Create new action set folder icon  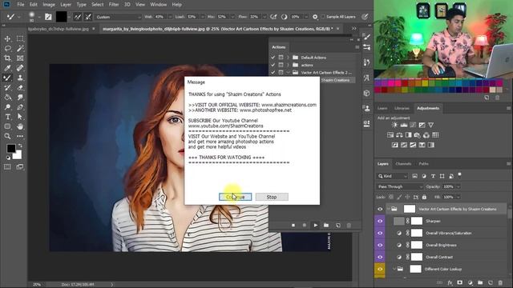[326, 226]
